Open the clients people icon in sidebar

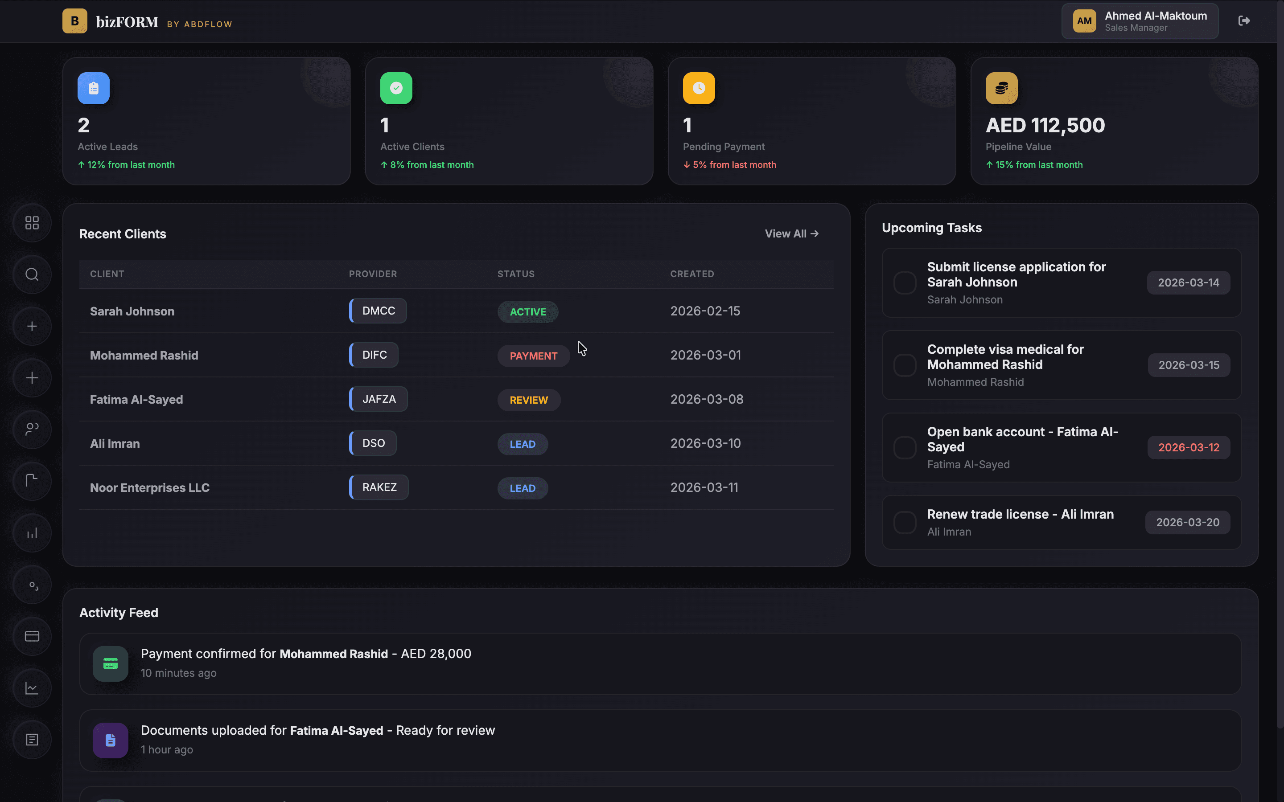pyautogui.click(x=32, y=429)
